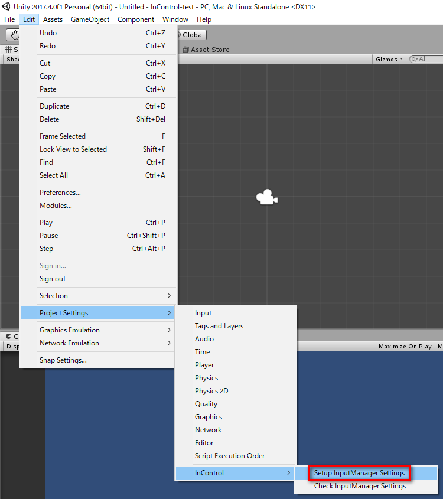The height and width of the screenshot is (499, 443).
Task: Open Graphics project settings
Action: click(x=236, y=418)
